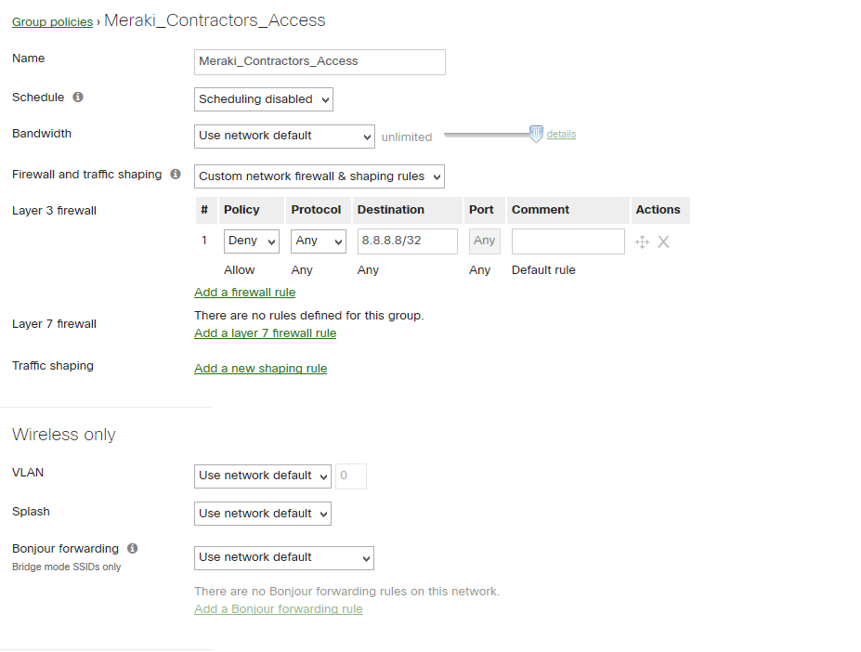Click the info icon beside Firewall and traffic shaping
The image size is (861, 652).
(x=176, y=175)
